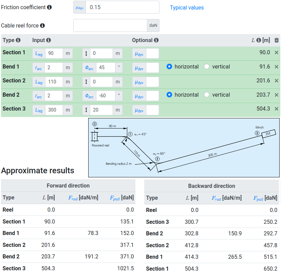282x274 pixels.
Task: Click the Input column info icon
Action: (49, 40)
